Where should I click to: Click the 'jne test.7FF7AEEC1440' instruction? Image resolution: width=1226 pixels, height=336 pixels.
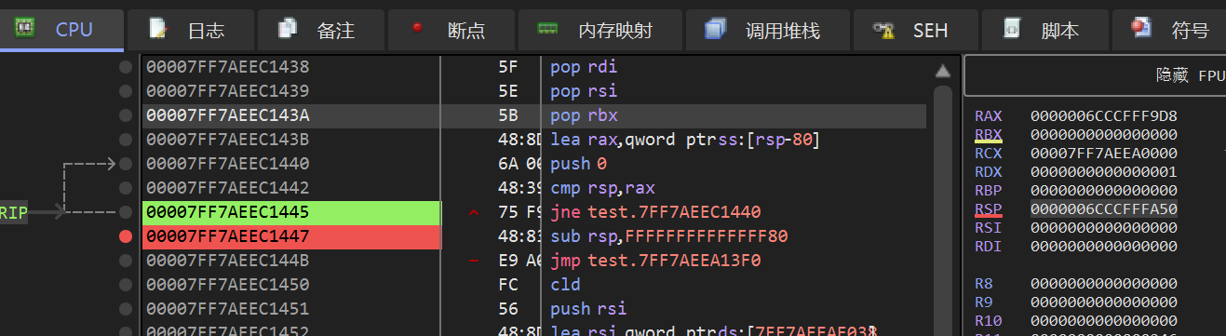click(x=655, y=212)
